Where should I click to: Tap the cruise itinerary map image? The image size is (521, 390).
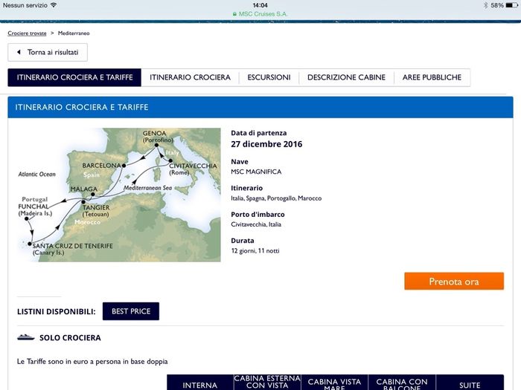119,195
